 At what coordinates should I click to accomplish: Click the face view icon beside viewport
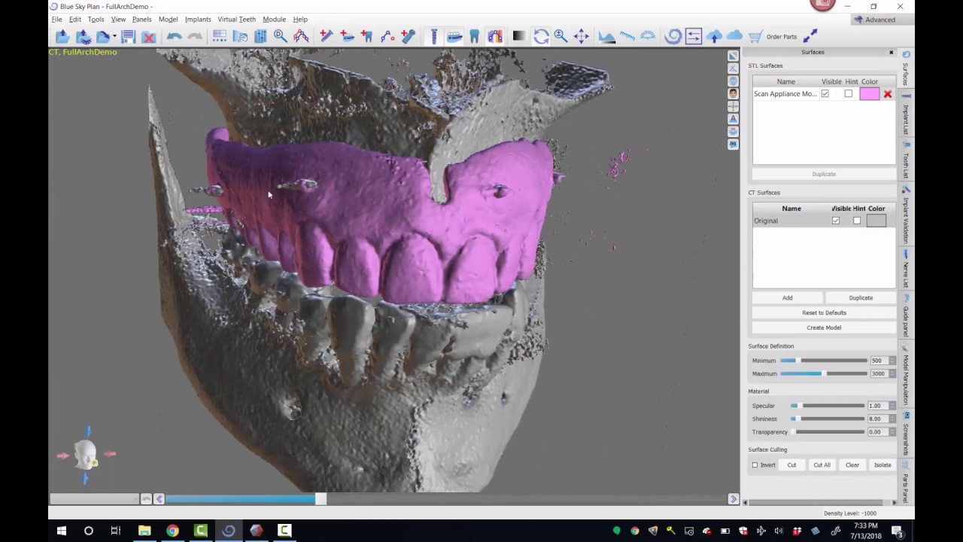tap(733, 93)
